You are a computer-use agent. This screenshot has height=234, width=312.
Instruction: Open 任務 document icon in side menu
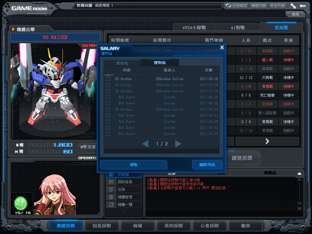[111, 190]
